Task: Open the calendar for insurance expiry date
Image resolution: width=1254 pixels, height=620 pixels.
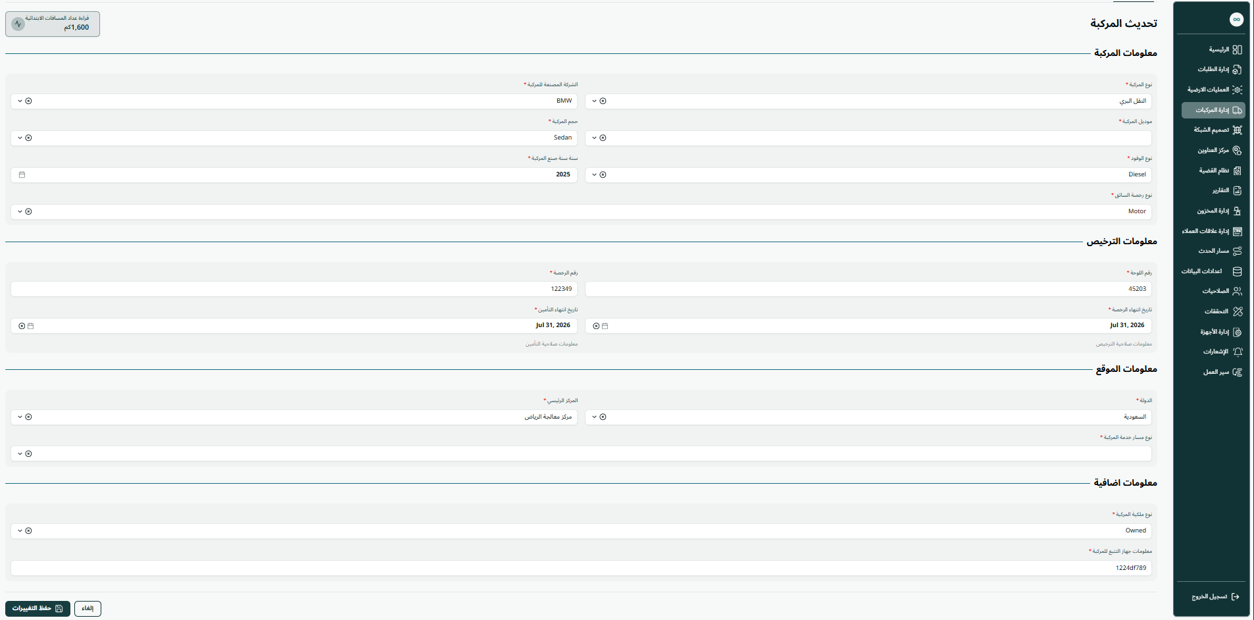Action: click(x=30, y=326)
